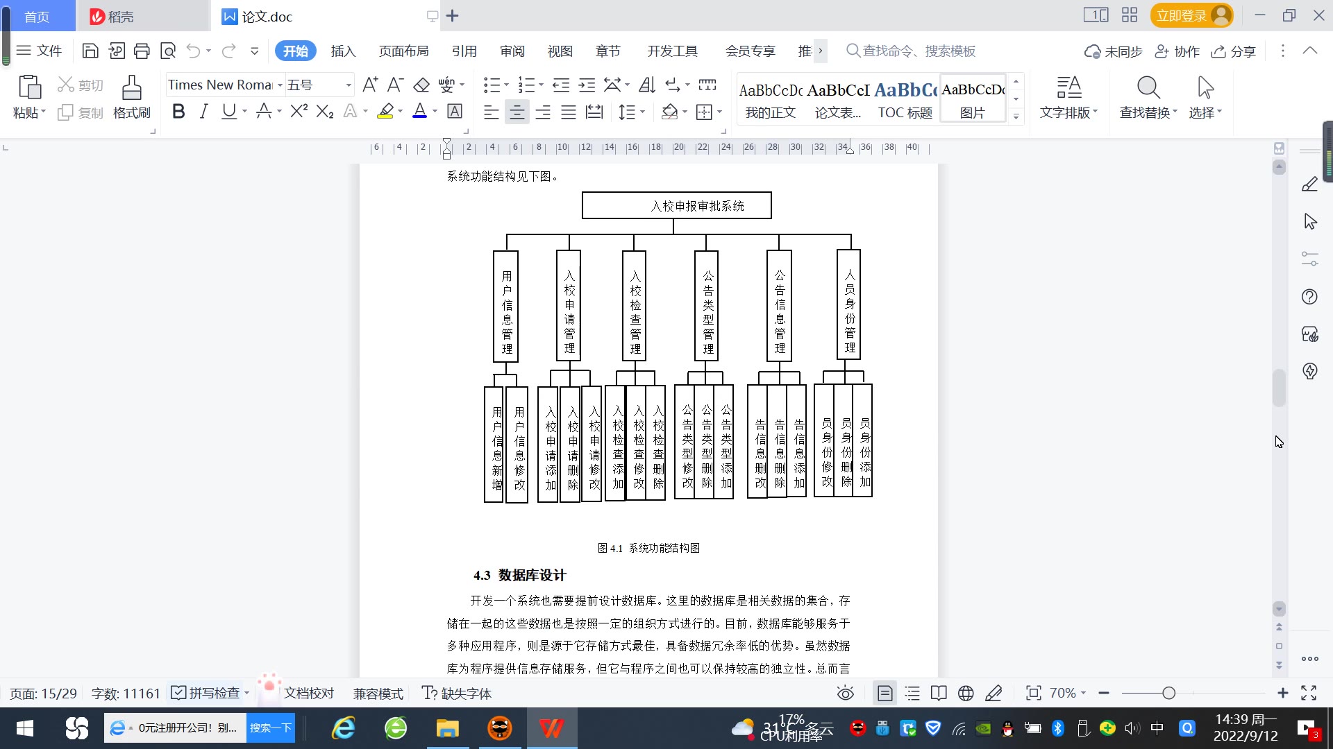Click the superscript X² icon

pos(299,112)
